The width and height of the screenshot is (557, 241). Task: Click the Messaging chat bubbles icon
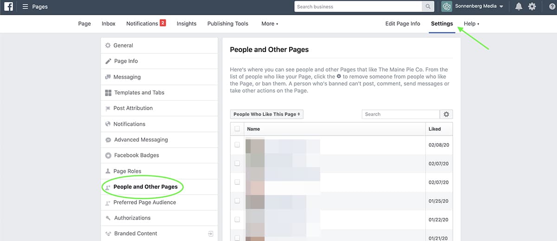[x=108, y=77]
